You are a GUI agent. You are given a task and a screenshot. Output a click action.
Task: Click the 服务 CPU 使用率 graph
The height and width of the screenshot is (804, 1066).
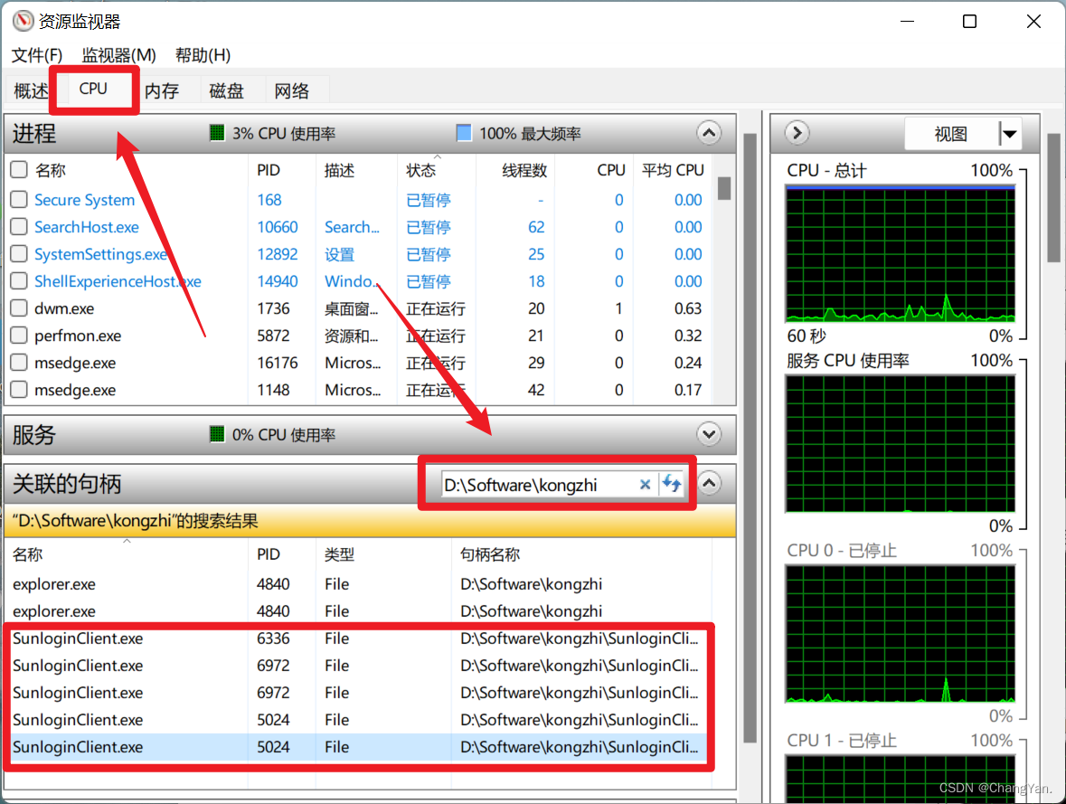901,443
